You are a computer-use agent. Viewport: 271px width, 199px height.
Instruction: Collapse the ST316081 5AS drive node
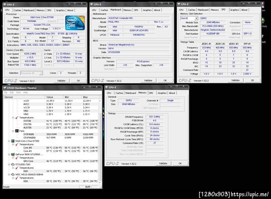(x=9, y=164)
